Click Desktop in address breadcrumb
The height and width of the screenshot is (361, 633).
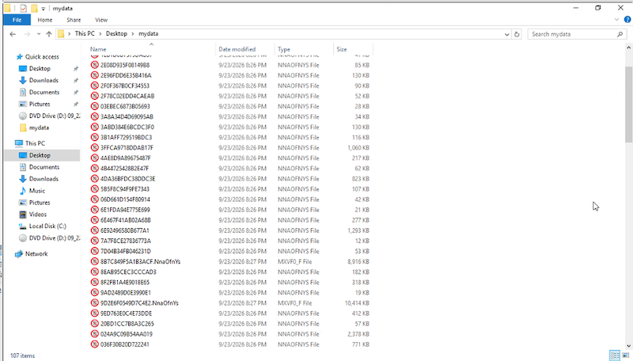pyautogui.click(x=116, y=33)
